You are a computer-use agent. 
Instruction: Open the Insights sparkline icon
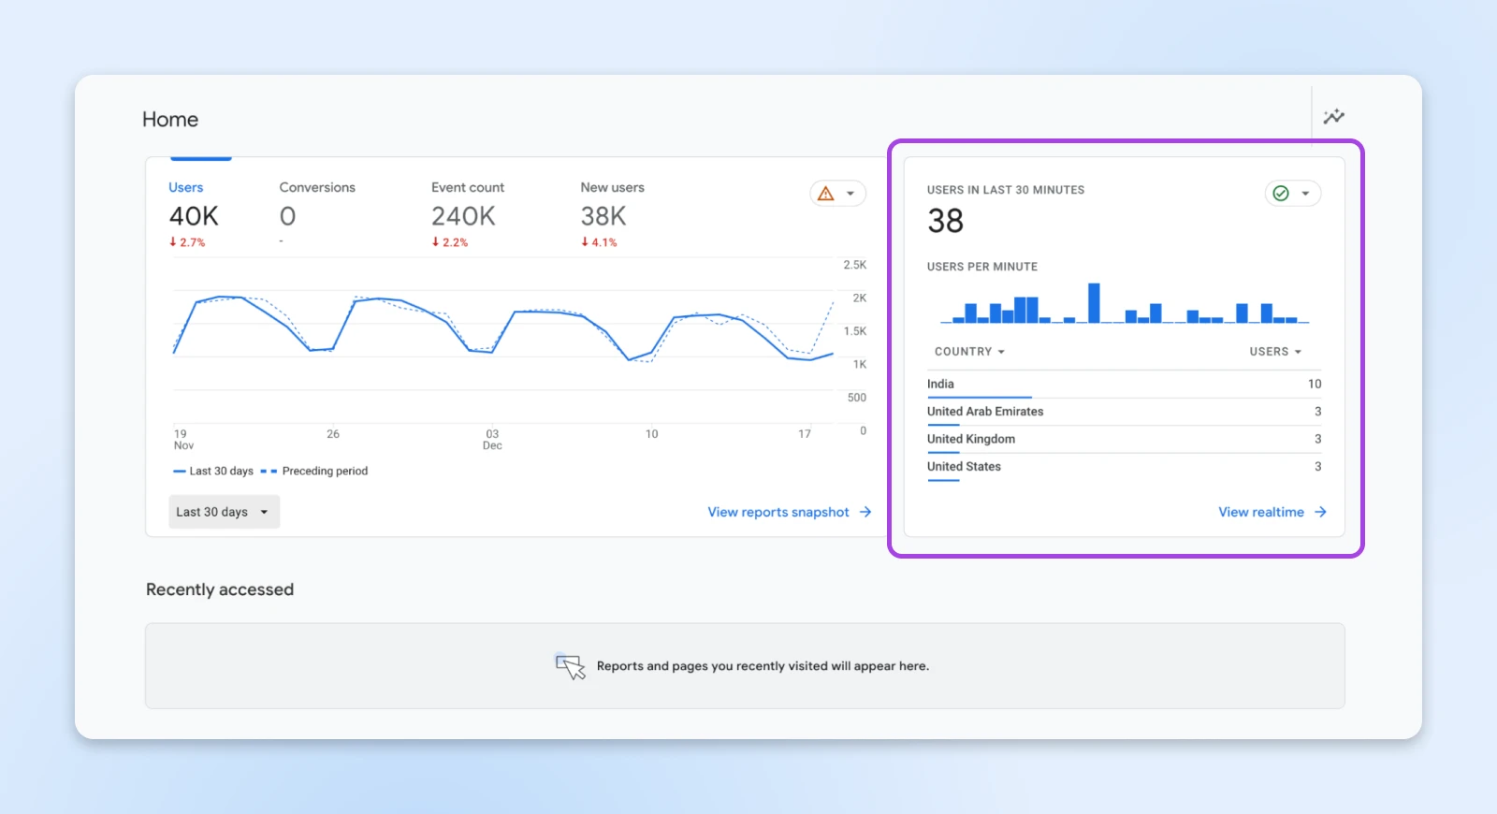[x=1333, y=117]
